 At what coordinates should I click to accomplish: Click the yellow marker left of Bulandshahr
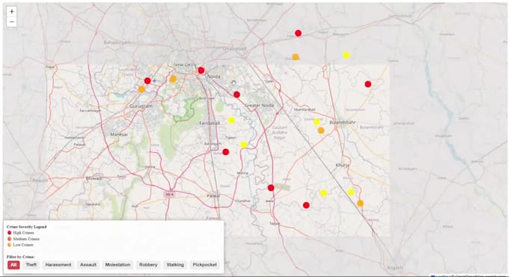tap(317, 122)
